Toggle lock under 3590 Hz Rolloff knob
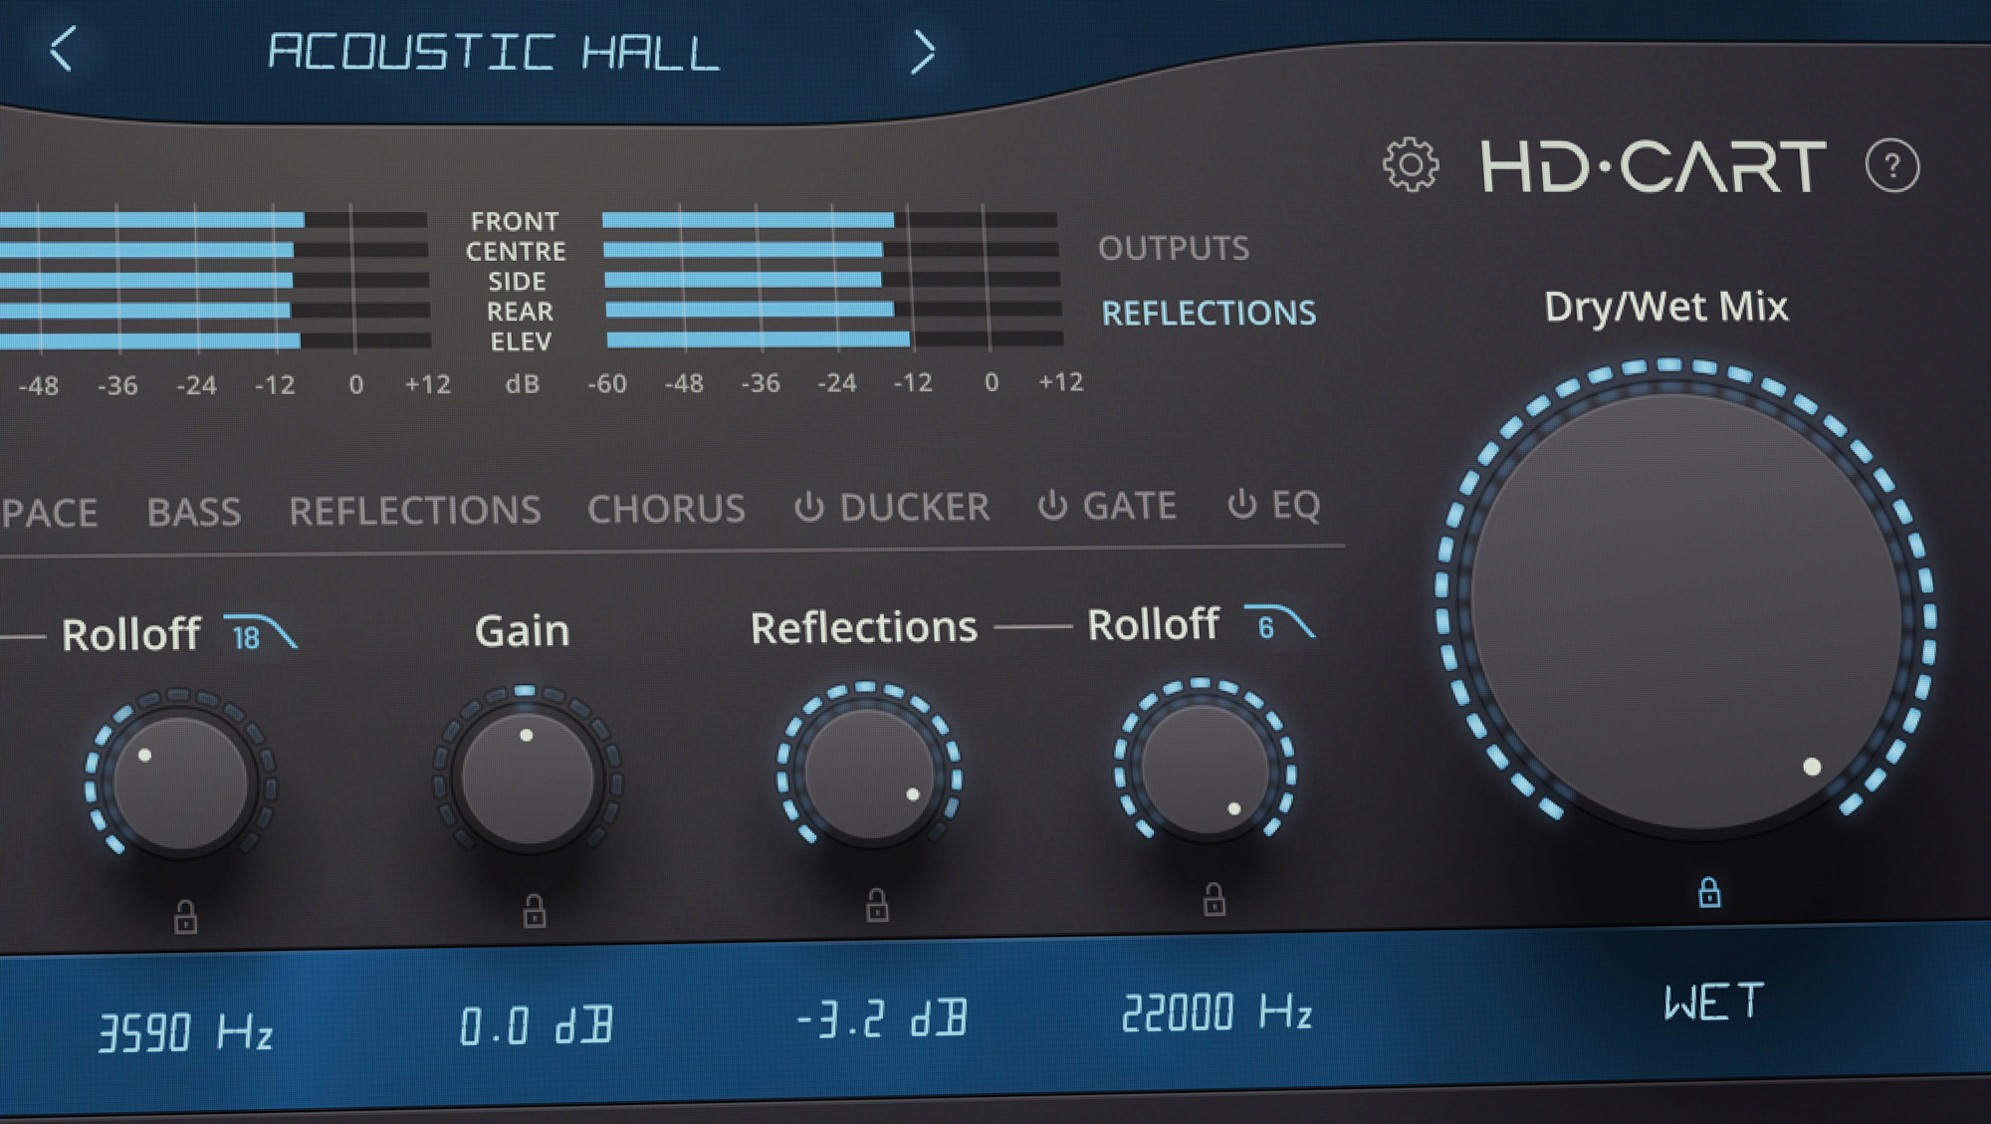1991x1124 pixels. (185, 916)
